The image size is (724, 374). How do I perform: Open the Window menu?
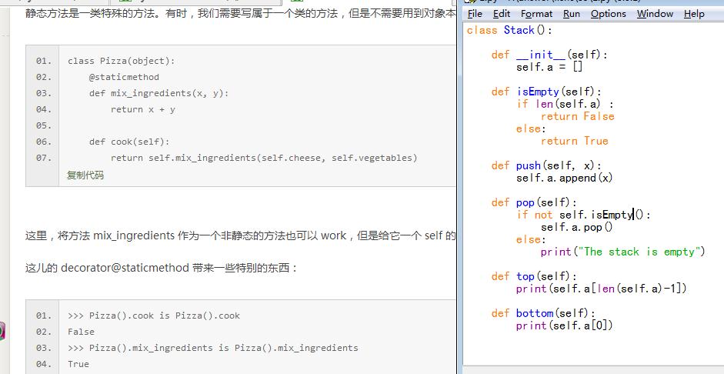pos(655,14)
